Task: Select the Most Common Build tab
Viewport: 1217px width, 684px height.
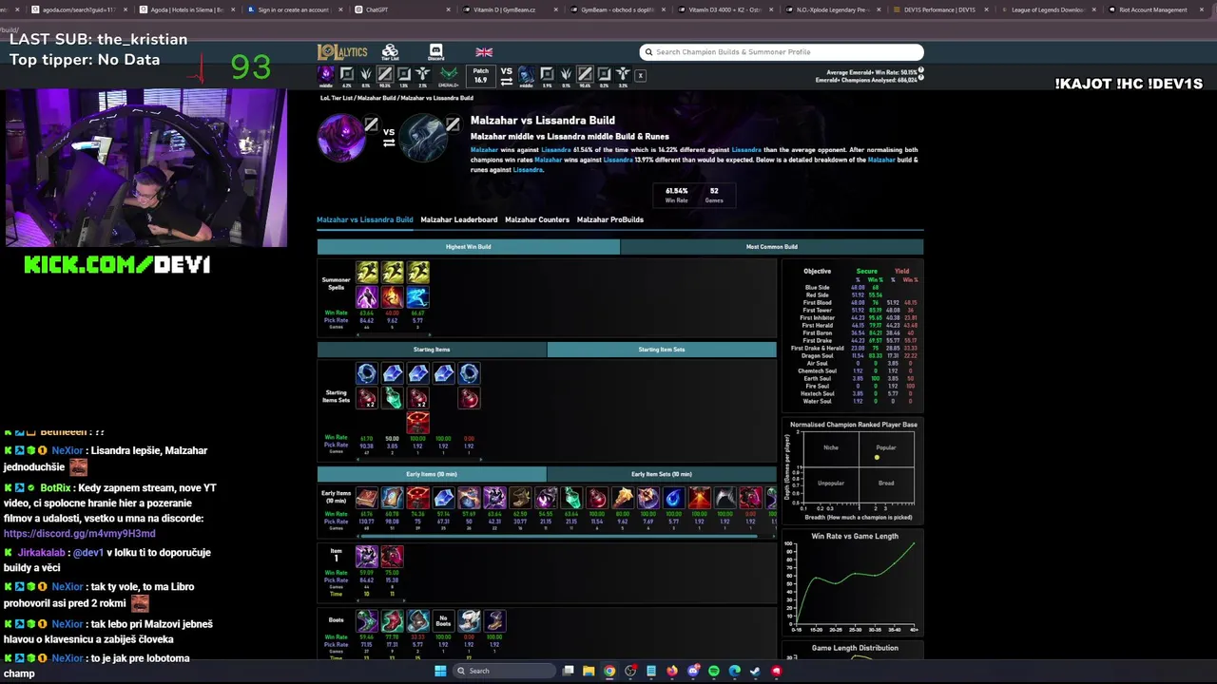Action: click(772, 247)
